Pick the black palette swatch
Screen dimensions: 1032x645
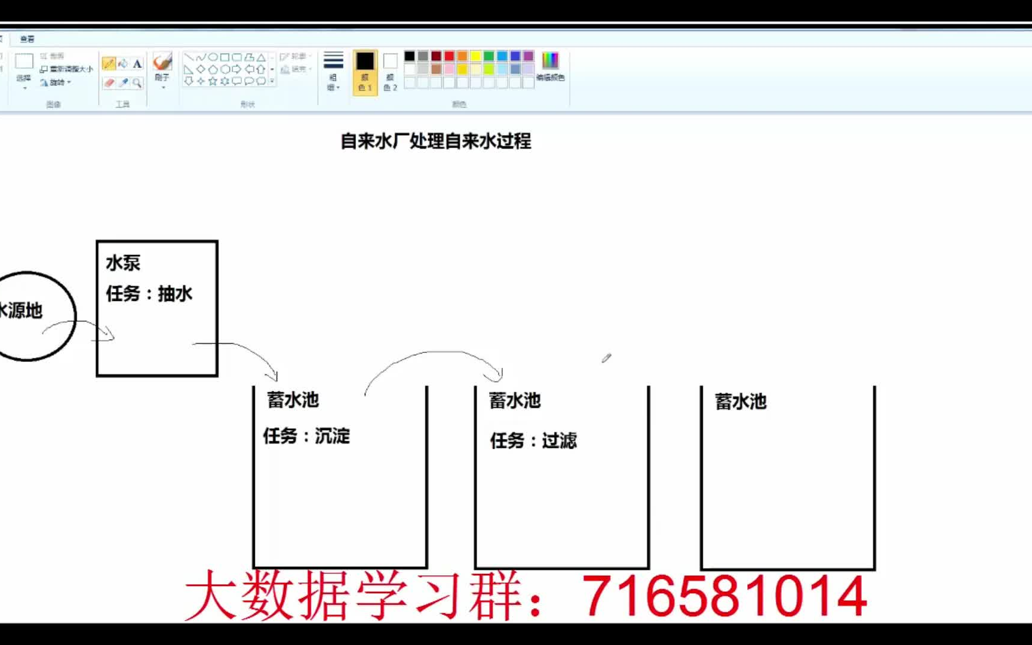(x=410, y=56)
